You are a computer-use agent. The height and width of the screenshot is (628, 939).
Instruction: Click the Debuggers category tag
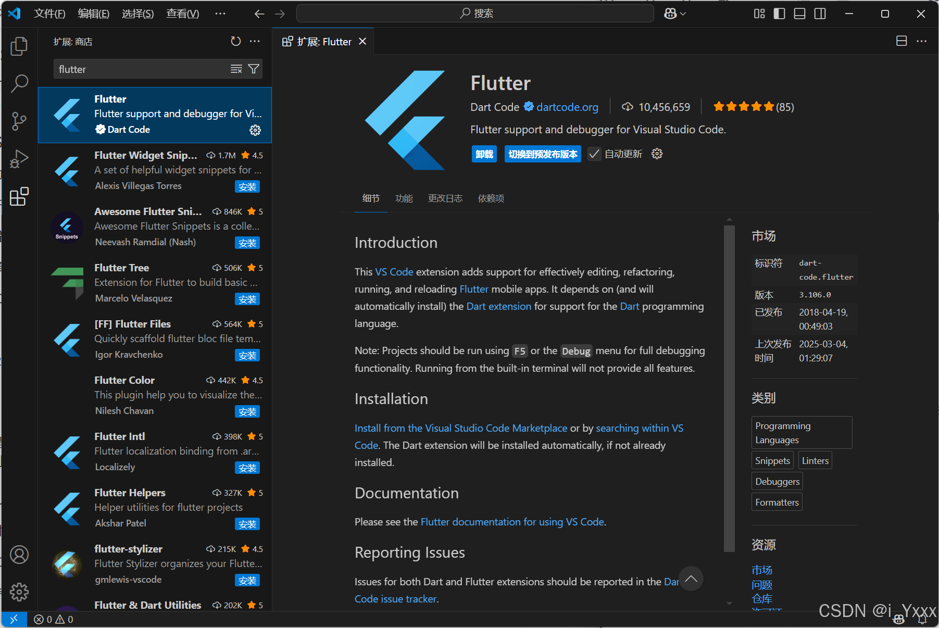click(777, 482)
